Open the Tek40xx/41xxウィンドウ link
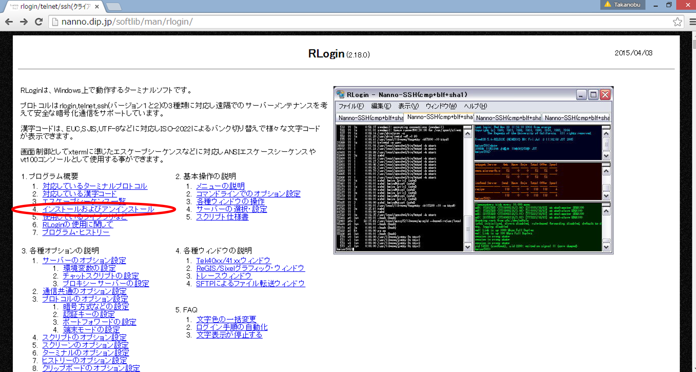Screen dimensions: 696x372 (x=233, y=260)
